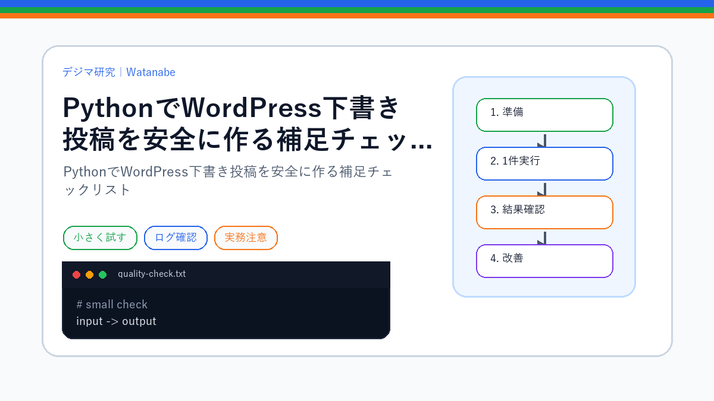Image resolution: width=714 pixels, height=401 pixels.
Task: Select the step box 1. 準備
Action: [544, 115]
